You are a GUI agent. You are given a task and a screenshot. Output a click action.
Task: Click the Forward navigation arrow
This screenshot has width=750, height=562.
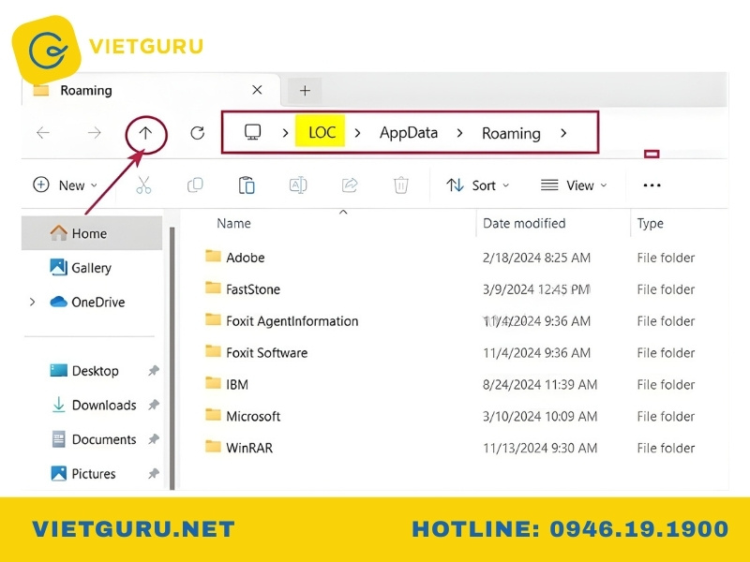(x=95, y=133)
